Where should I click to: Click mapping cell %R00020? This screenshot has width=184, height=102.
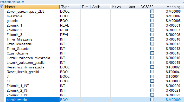coord(173,86)
